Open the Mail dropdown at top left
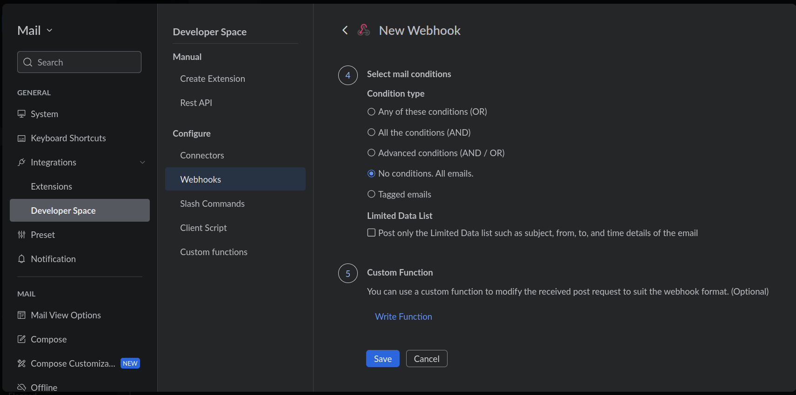Screen dimensions: 796x395 pos(35,31)
